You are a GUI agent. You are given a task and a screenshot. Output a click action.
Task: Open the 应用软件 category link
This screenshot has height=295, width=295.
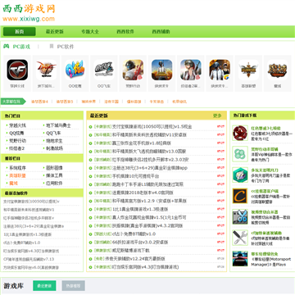point(54,183)
